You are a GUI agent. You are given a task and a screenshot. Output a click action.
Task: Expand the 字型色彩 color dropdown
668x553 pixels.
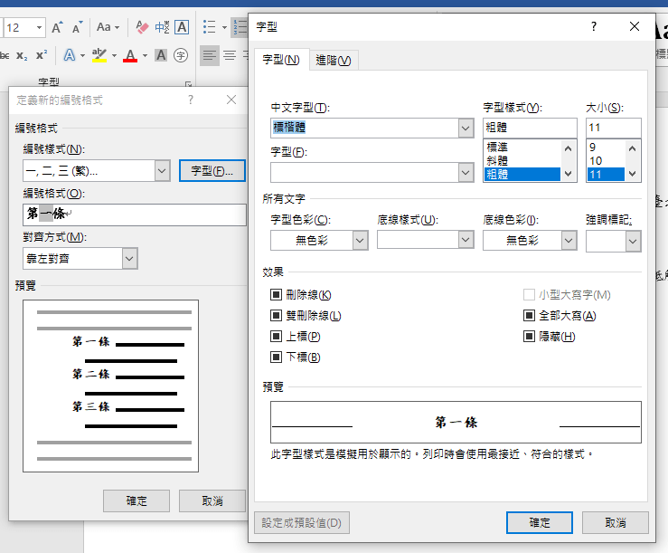(360, 241)
